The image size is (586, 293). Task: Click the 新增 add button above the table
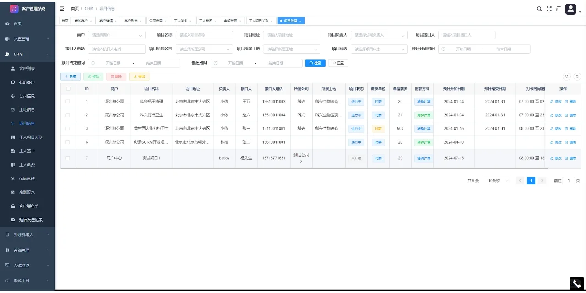pos(70,76)
